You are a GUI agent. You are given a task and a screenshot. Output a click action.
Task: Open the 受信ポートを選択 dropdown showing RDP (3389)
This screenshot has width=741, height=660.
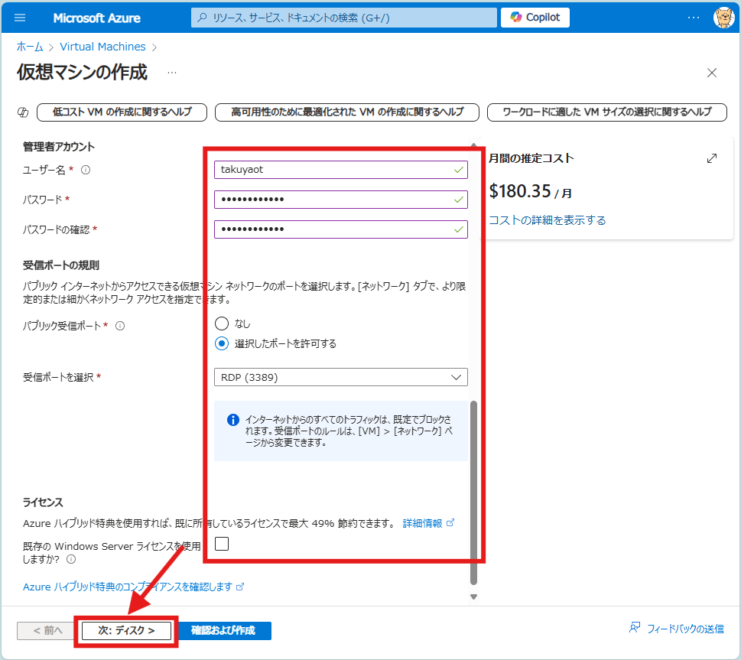click(x=340, y=376)
